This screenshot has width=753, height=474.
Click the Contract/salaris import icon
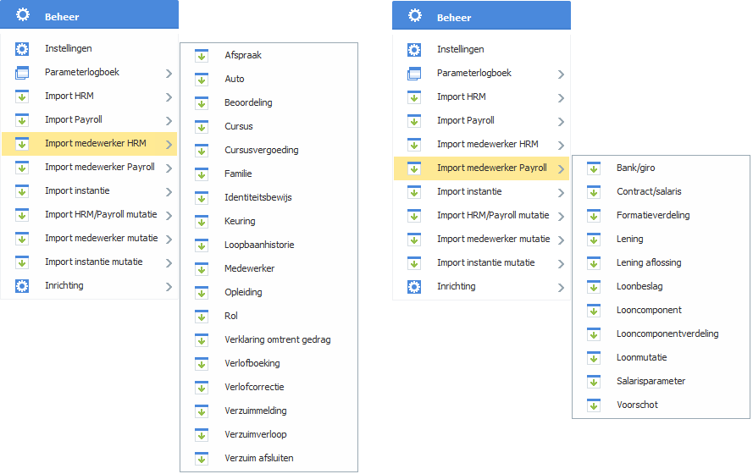click(594, 192)
